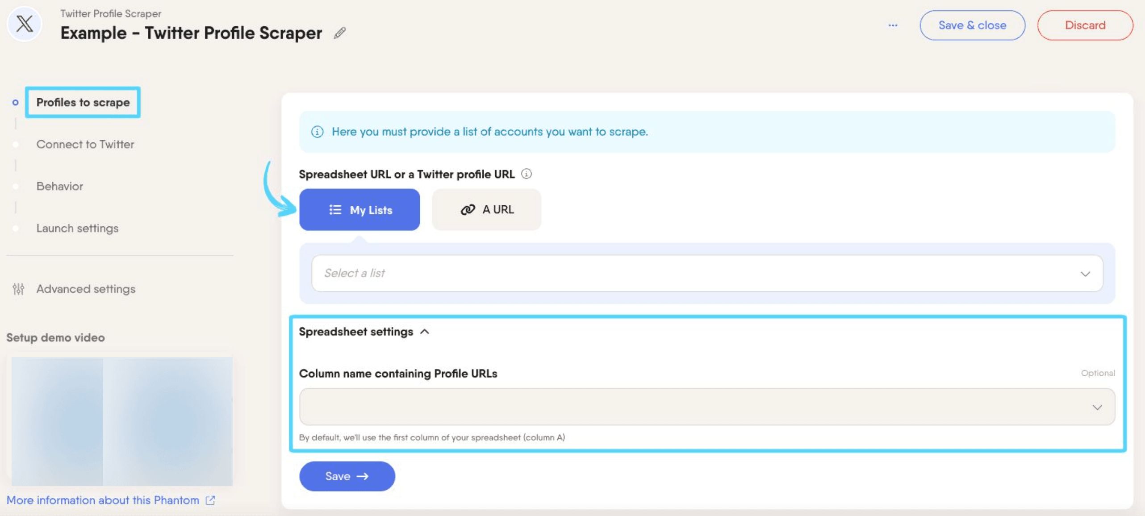The image size is (1145, 516).
Task: Open the Launch settings step
Action: click(78, 228)
